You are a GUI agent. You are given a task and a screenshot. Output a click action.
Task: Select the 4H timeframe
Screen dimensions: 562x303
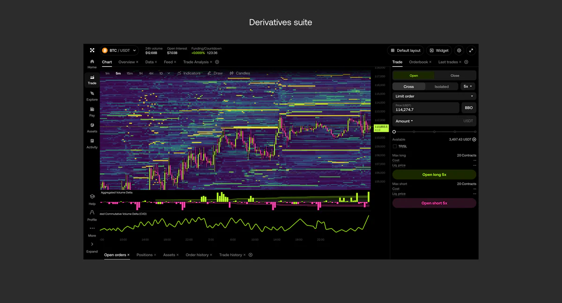(151, 73)
